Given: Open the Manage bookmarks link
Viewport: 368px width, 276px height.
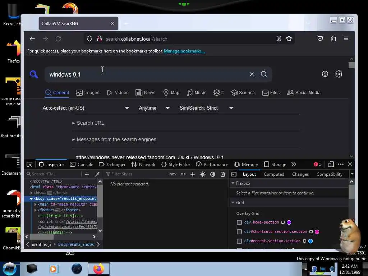Looking at the screenshot, I should (184, 51).
